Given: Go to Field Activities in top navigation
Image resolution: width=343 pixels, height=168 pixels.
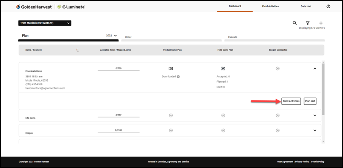Looking at the screenshot, I should (x=270, y=6).
